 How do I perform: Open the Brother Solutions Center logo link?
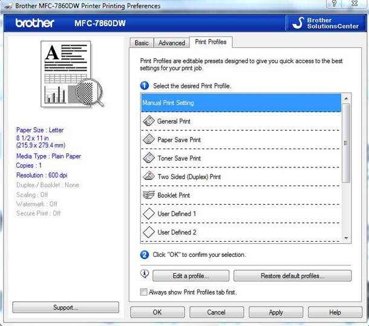324,23
